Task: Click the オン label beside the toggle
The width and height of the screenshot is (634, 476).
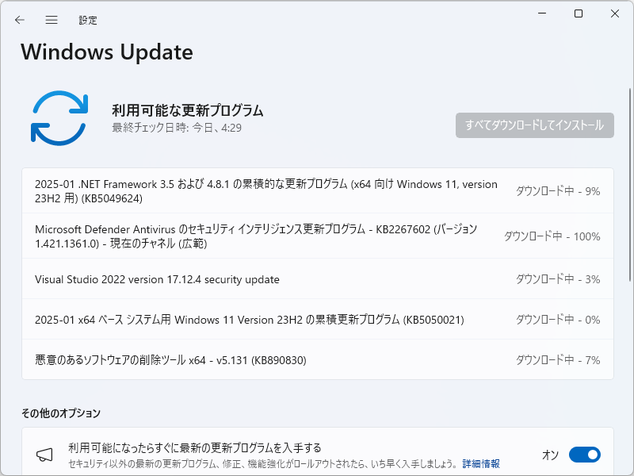Action: click(550, 455)
